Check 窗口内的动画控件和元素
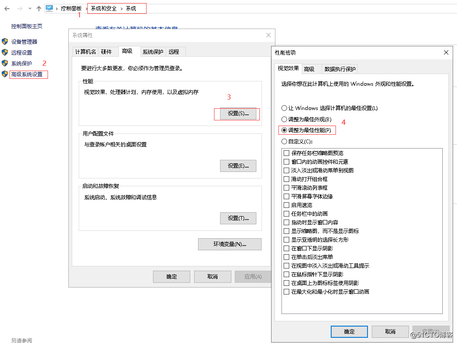The height and width of the screenshot is (343, 457). coord(287,162)
